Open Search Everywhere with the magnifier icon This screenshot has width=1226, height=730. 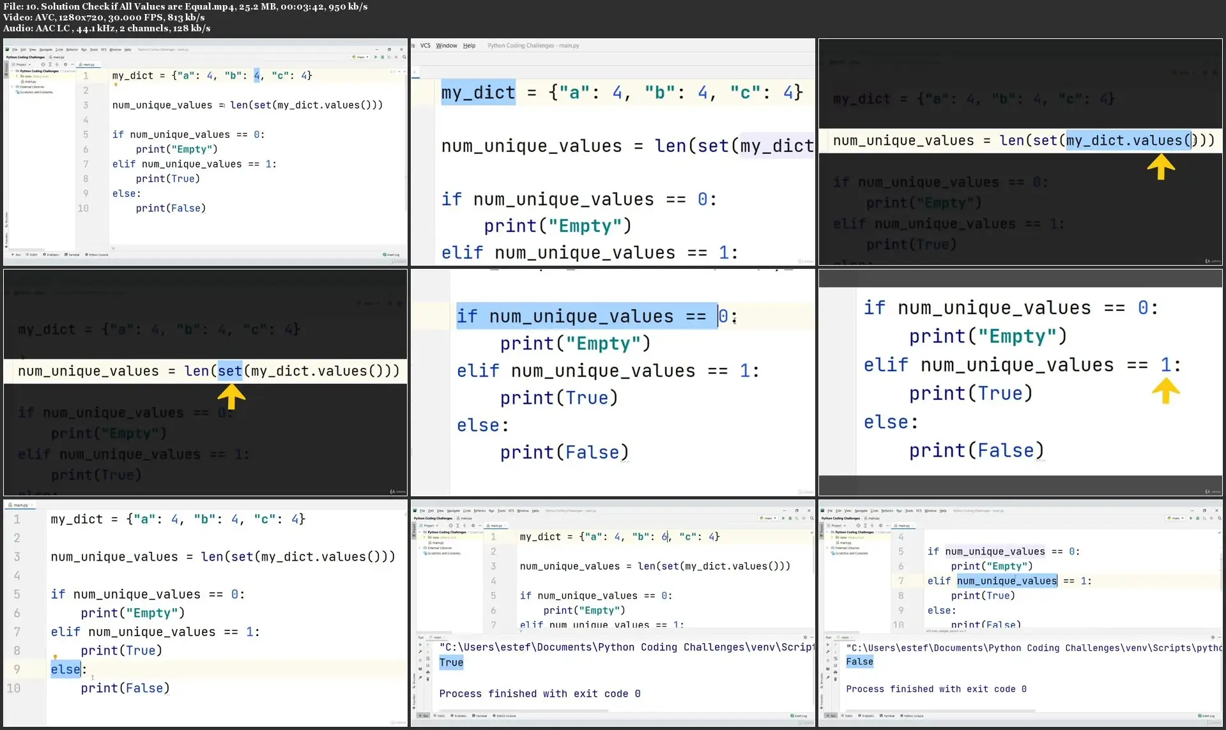(404, 57)
